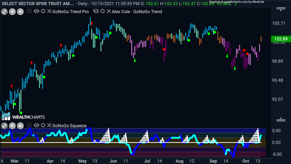The image size is (291, 164).
Task: Click the GoNoGo Trend Pro label
Action: pos(70,12)
